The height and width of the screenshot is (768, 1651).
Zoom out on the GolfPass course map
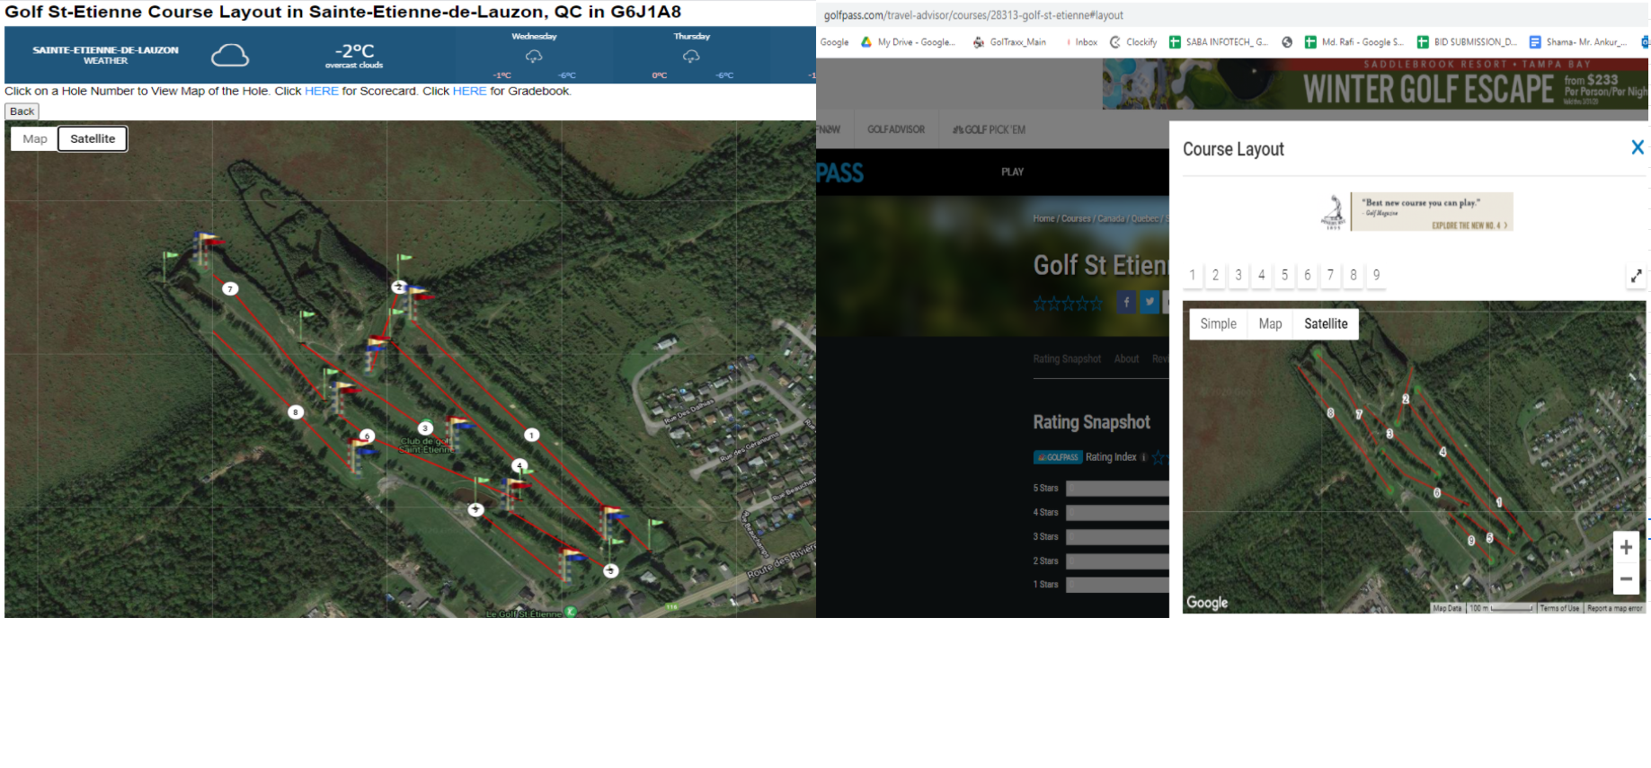(x=1626, y=579)
